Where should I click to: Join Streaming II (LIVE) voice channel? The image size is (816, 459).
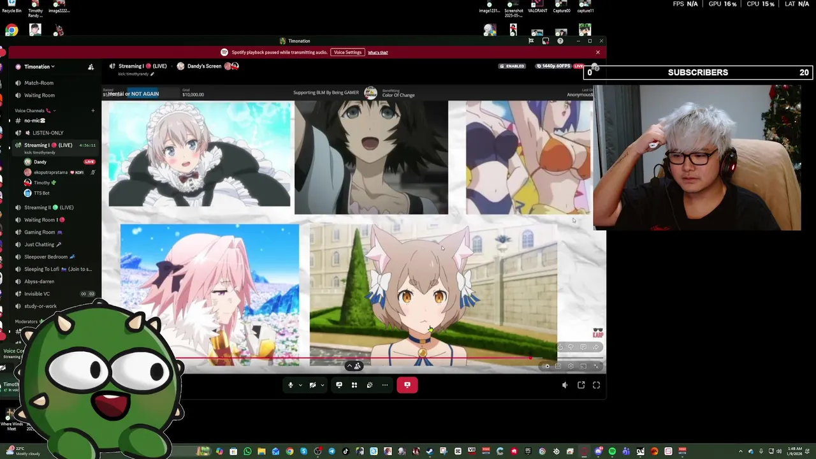(54, 207)
